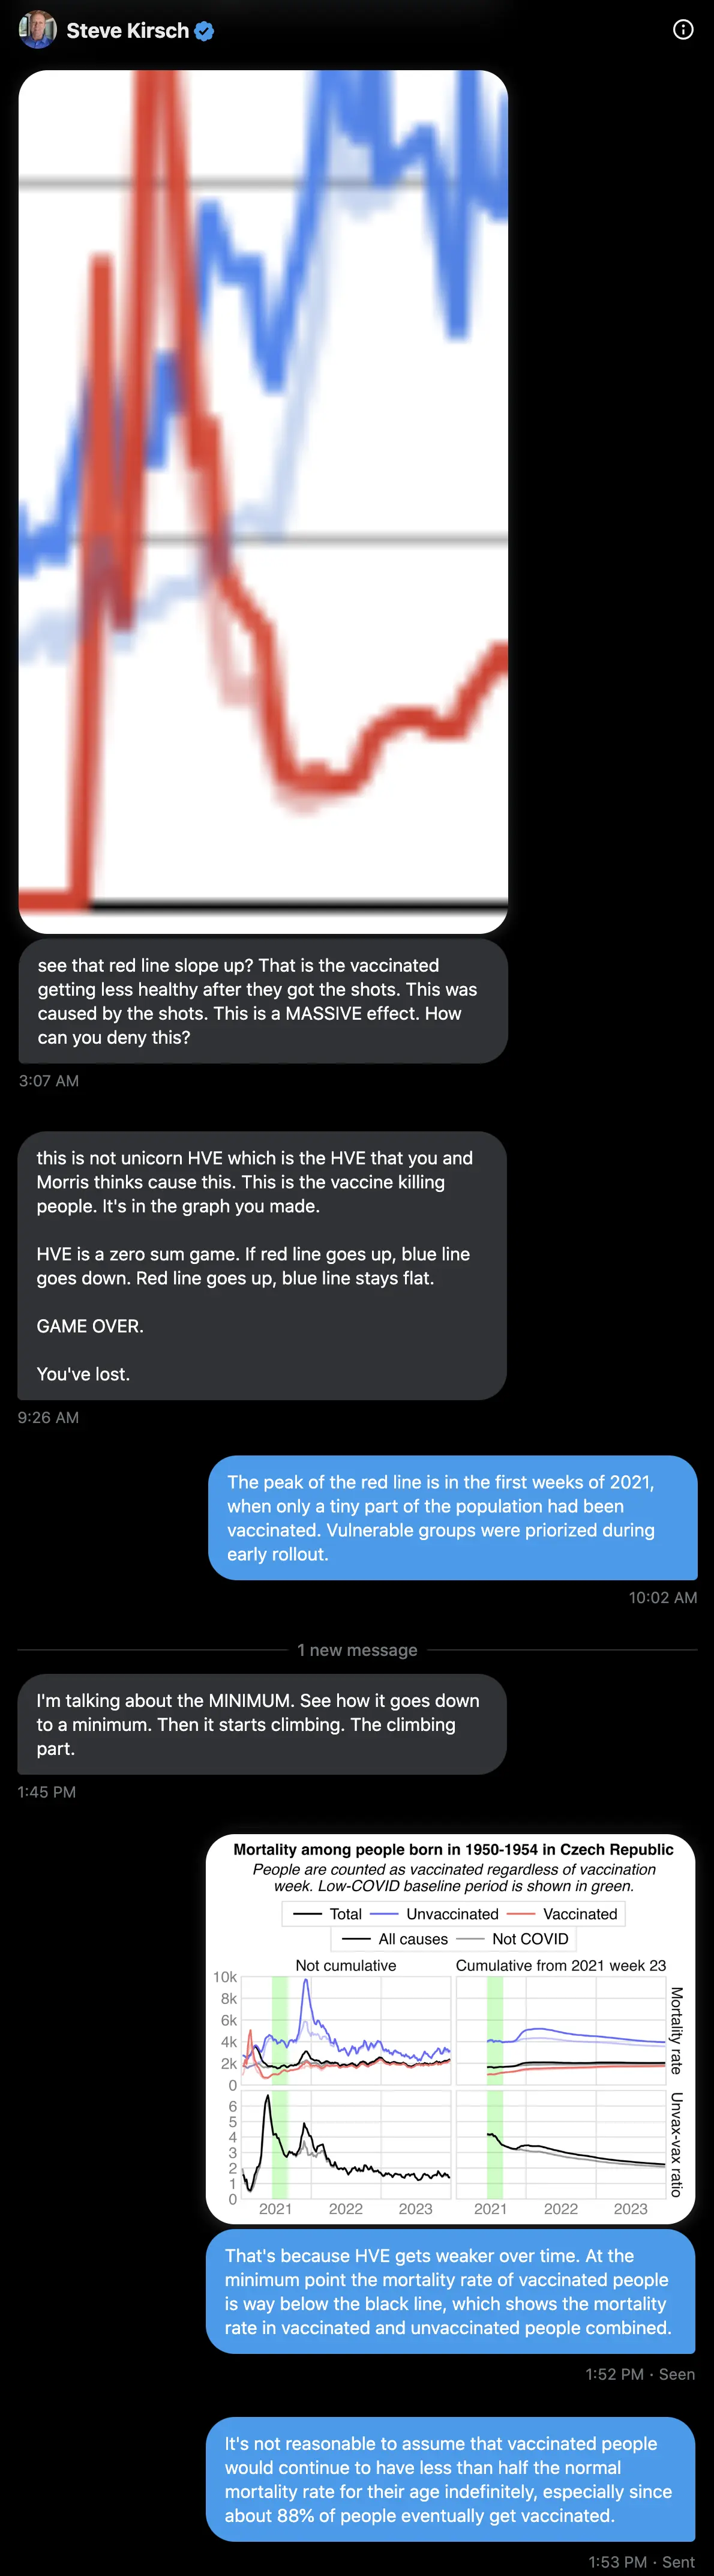714x2576 pixels.
Task: Open the conversation info icon
Action: tap(683, 30)
